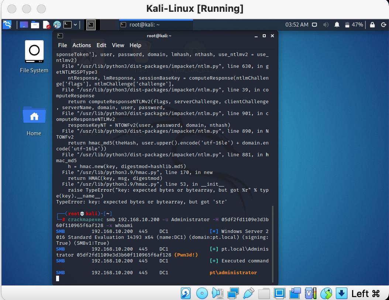389x300 pixels.
Task: Click the VirtualBox mouse integration icon
Action: click(326, 293)
